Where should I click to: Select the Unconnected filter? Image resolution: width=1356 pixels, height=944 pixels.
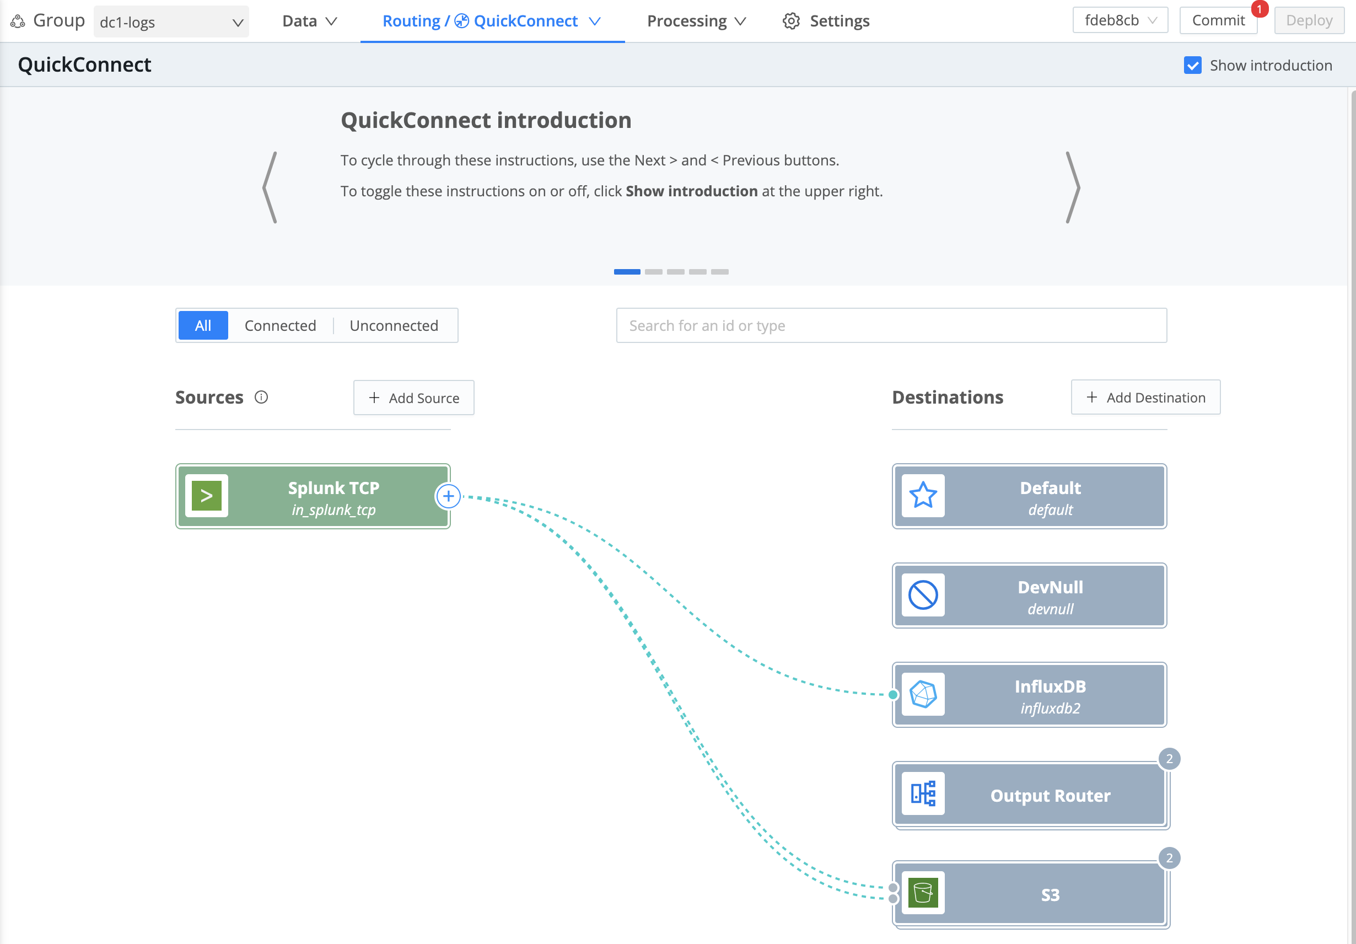pos(394,325)
